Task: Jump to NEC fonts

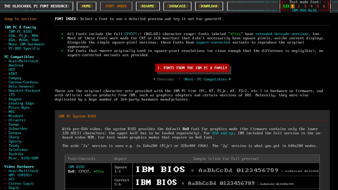Action: click(x=11, y=112)
